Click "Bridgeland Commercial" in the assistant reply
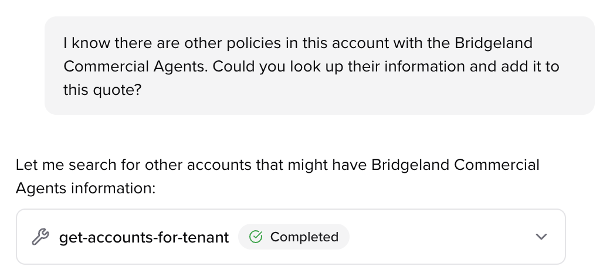The height and width of the screenshot is (280, 610). (x=455, y=165)
